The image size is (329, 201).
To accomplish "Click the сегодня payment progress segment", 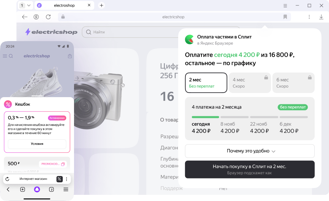I will 205,117.
